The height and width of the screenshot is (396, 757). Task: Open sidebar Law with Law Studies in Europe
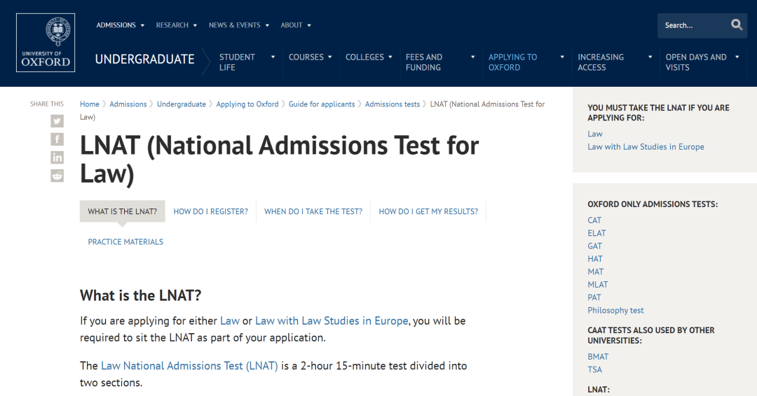[646, 147]
